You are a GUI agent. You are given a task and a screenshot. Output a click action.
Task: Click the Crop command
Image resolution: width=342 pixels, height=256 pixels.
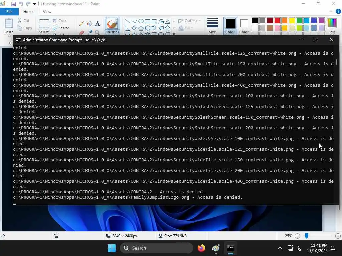tap(60, 21)
